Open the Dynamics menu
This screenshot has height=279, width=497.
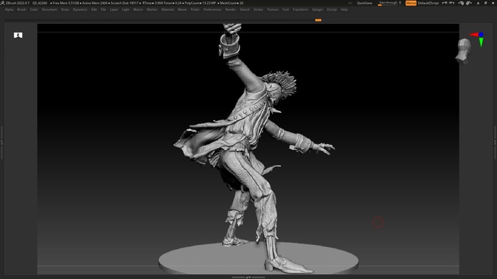[80, 9]
